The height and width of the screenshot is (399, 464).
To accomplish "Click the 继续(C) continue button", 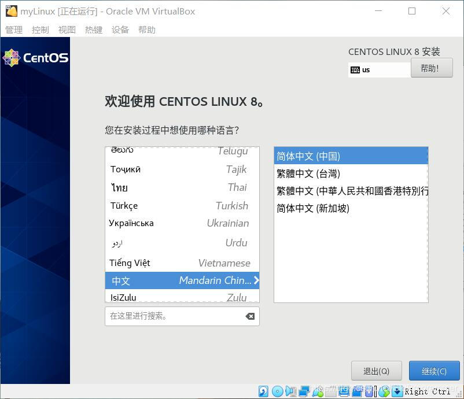I will click(434, 371).
